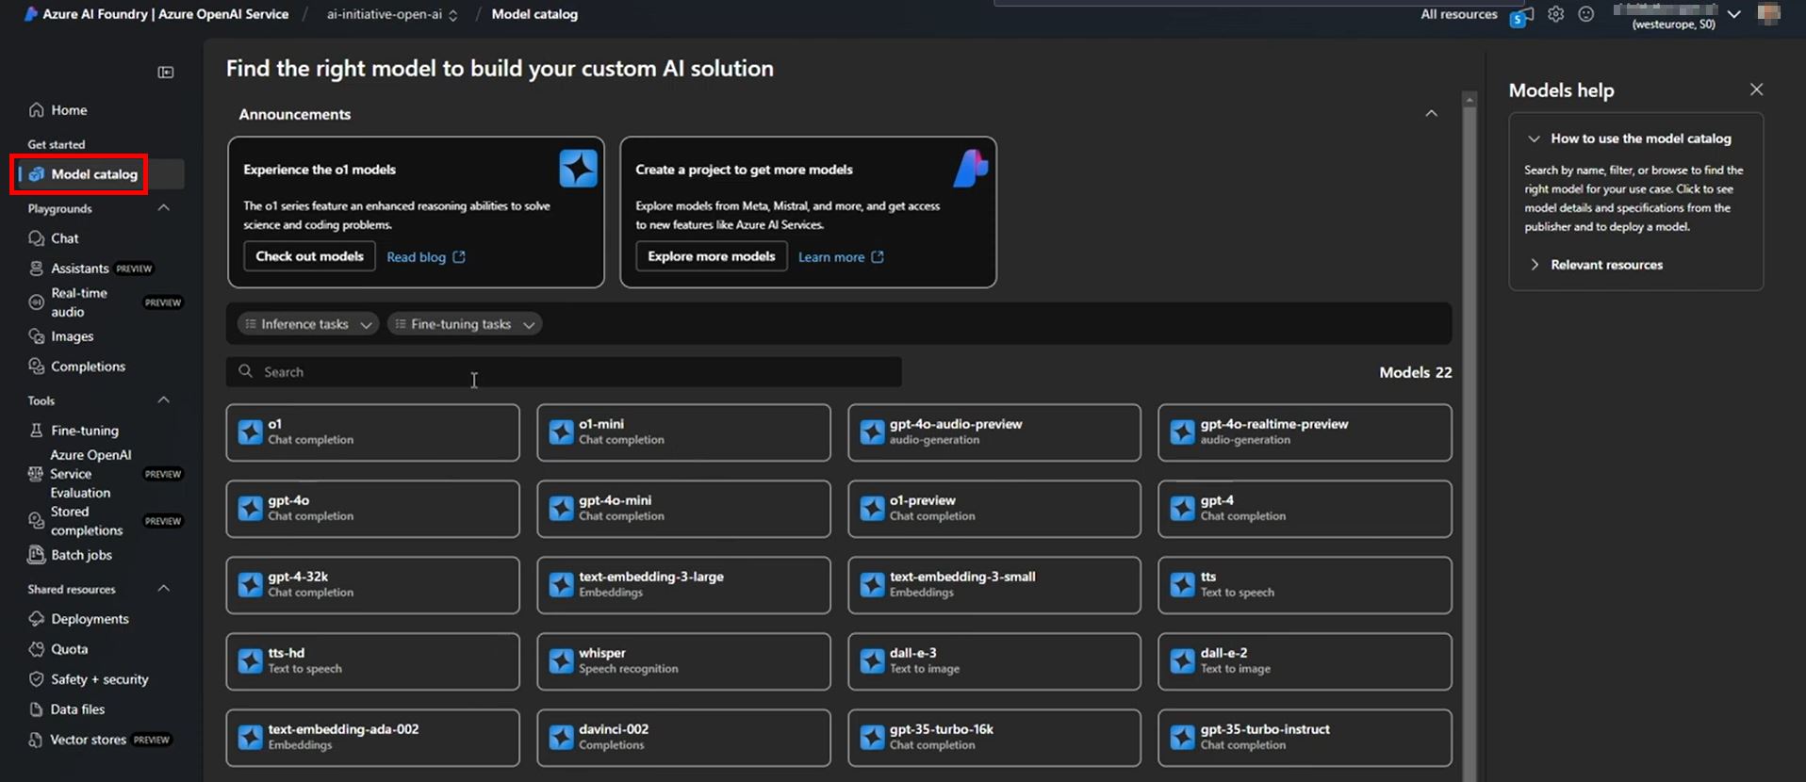Click the o1-mini model star icon
1806x782 pixels.
[x=562, y=432]
